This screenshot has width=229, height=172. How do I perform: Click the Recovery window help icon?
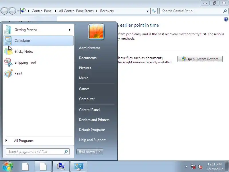226,19
